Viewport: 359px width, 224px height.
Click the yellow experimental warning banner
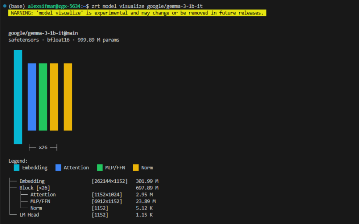(137, 13)
